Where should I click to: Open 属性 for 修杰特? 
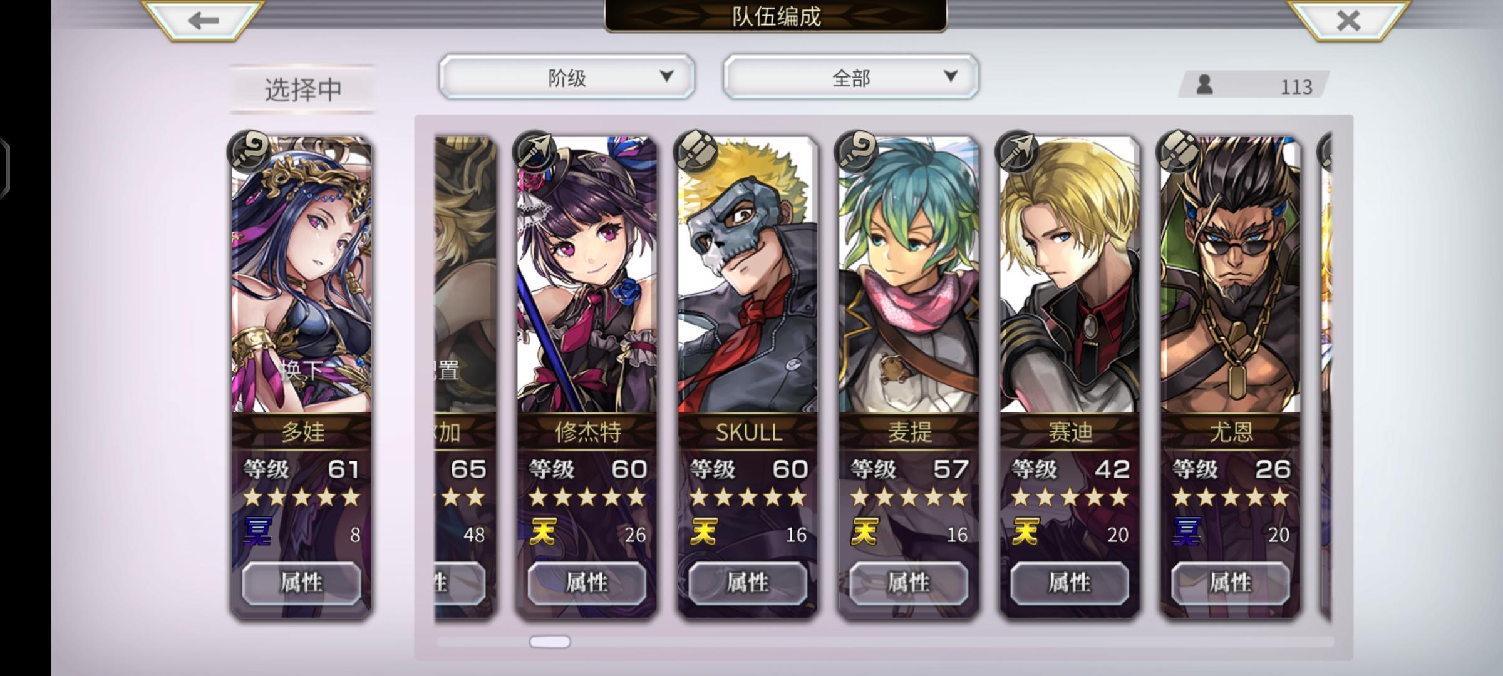(x=587, y=583)
